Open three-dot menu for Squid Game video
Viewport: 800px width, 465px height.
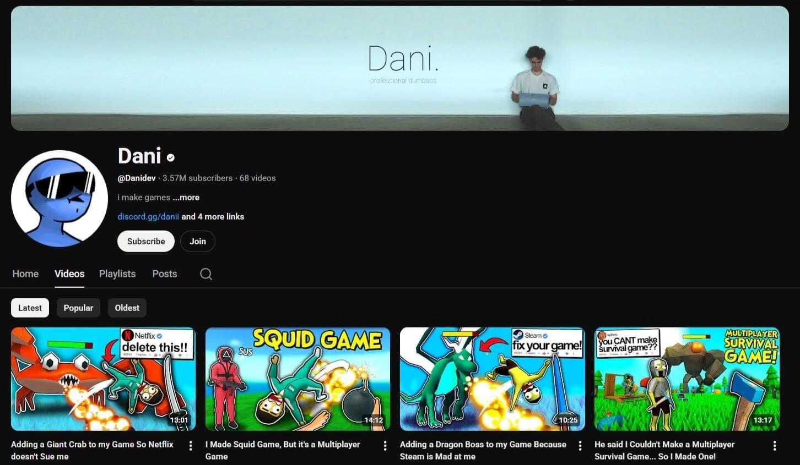385,446
